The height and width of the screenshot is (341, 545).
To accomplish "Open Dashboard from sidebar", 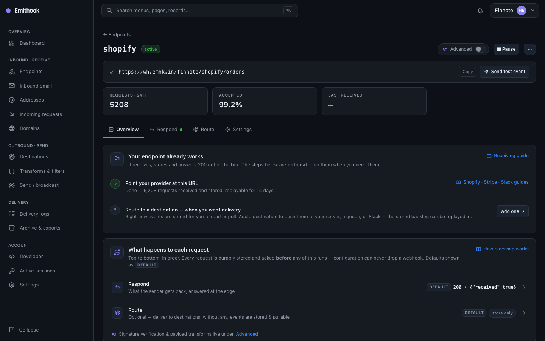I will [x=47, y=43].
